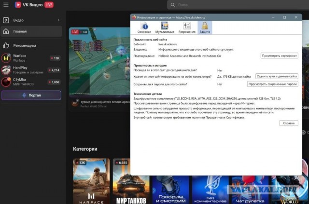
Task: Click the Главная home icon
Action: pyautogui.click(x=6, y=31)
